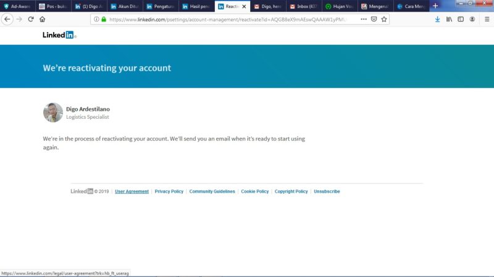Switch to the Digo, here Gmail tab
The width and height of the screenshot is (494, 277).
pos(268,6)
